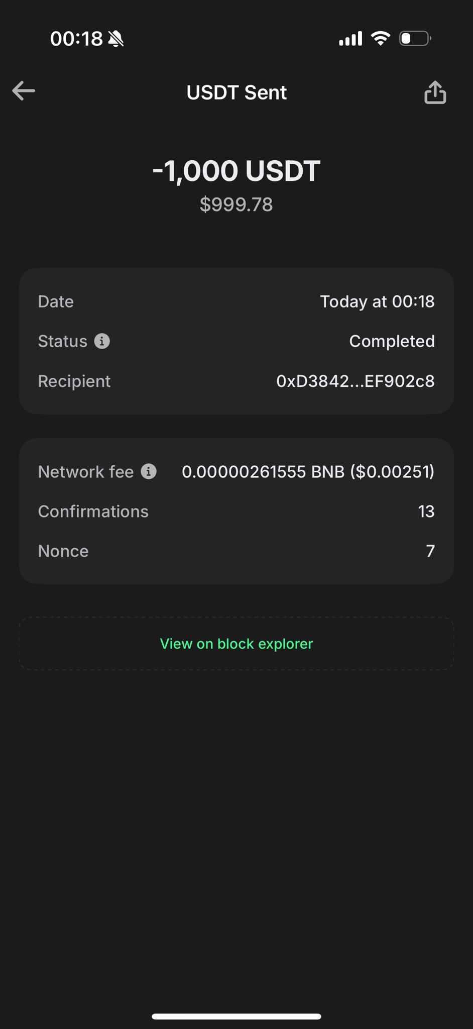Tap the Network fee info icon
Image resolution: width=473 pixels, height=1029 pixels.
coord(149,471)
